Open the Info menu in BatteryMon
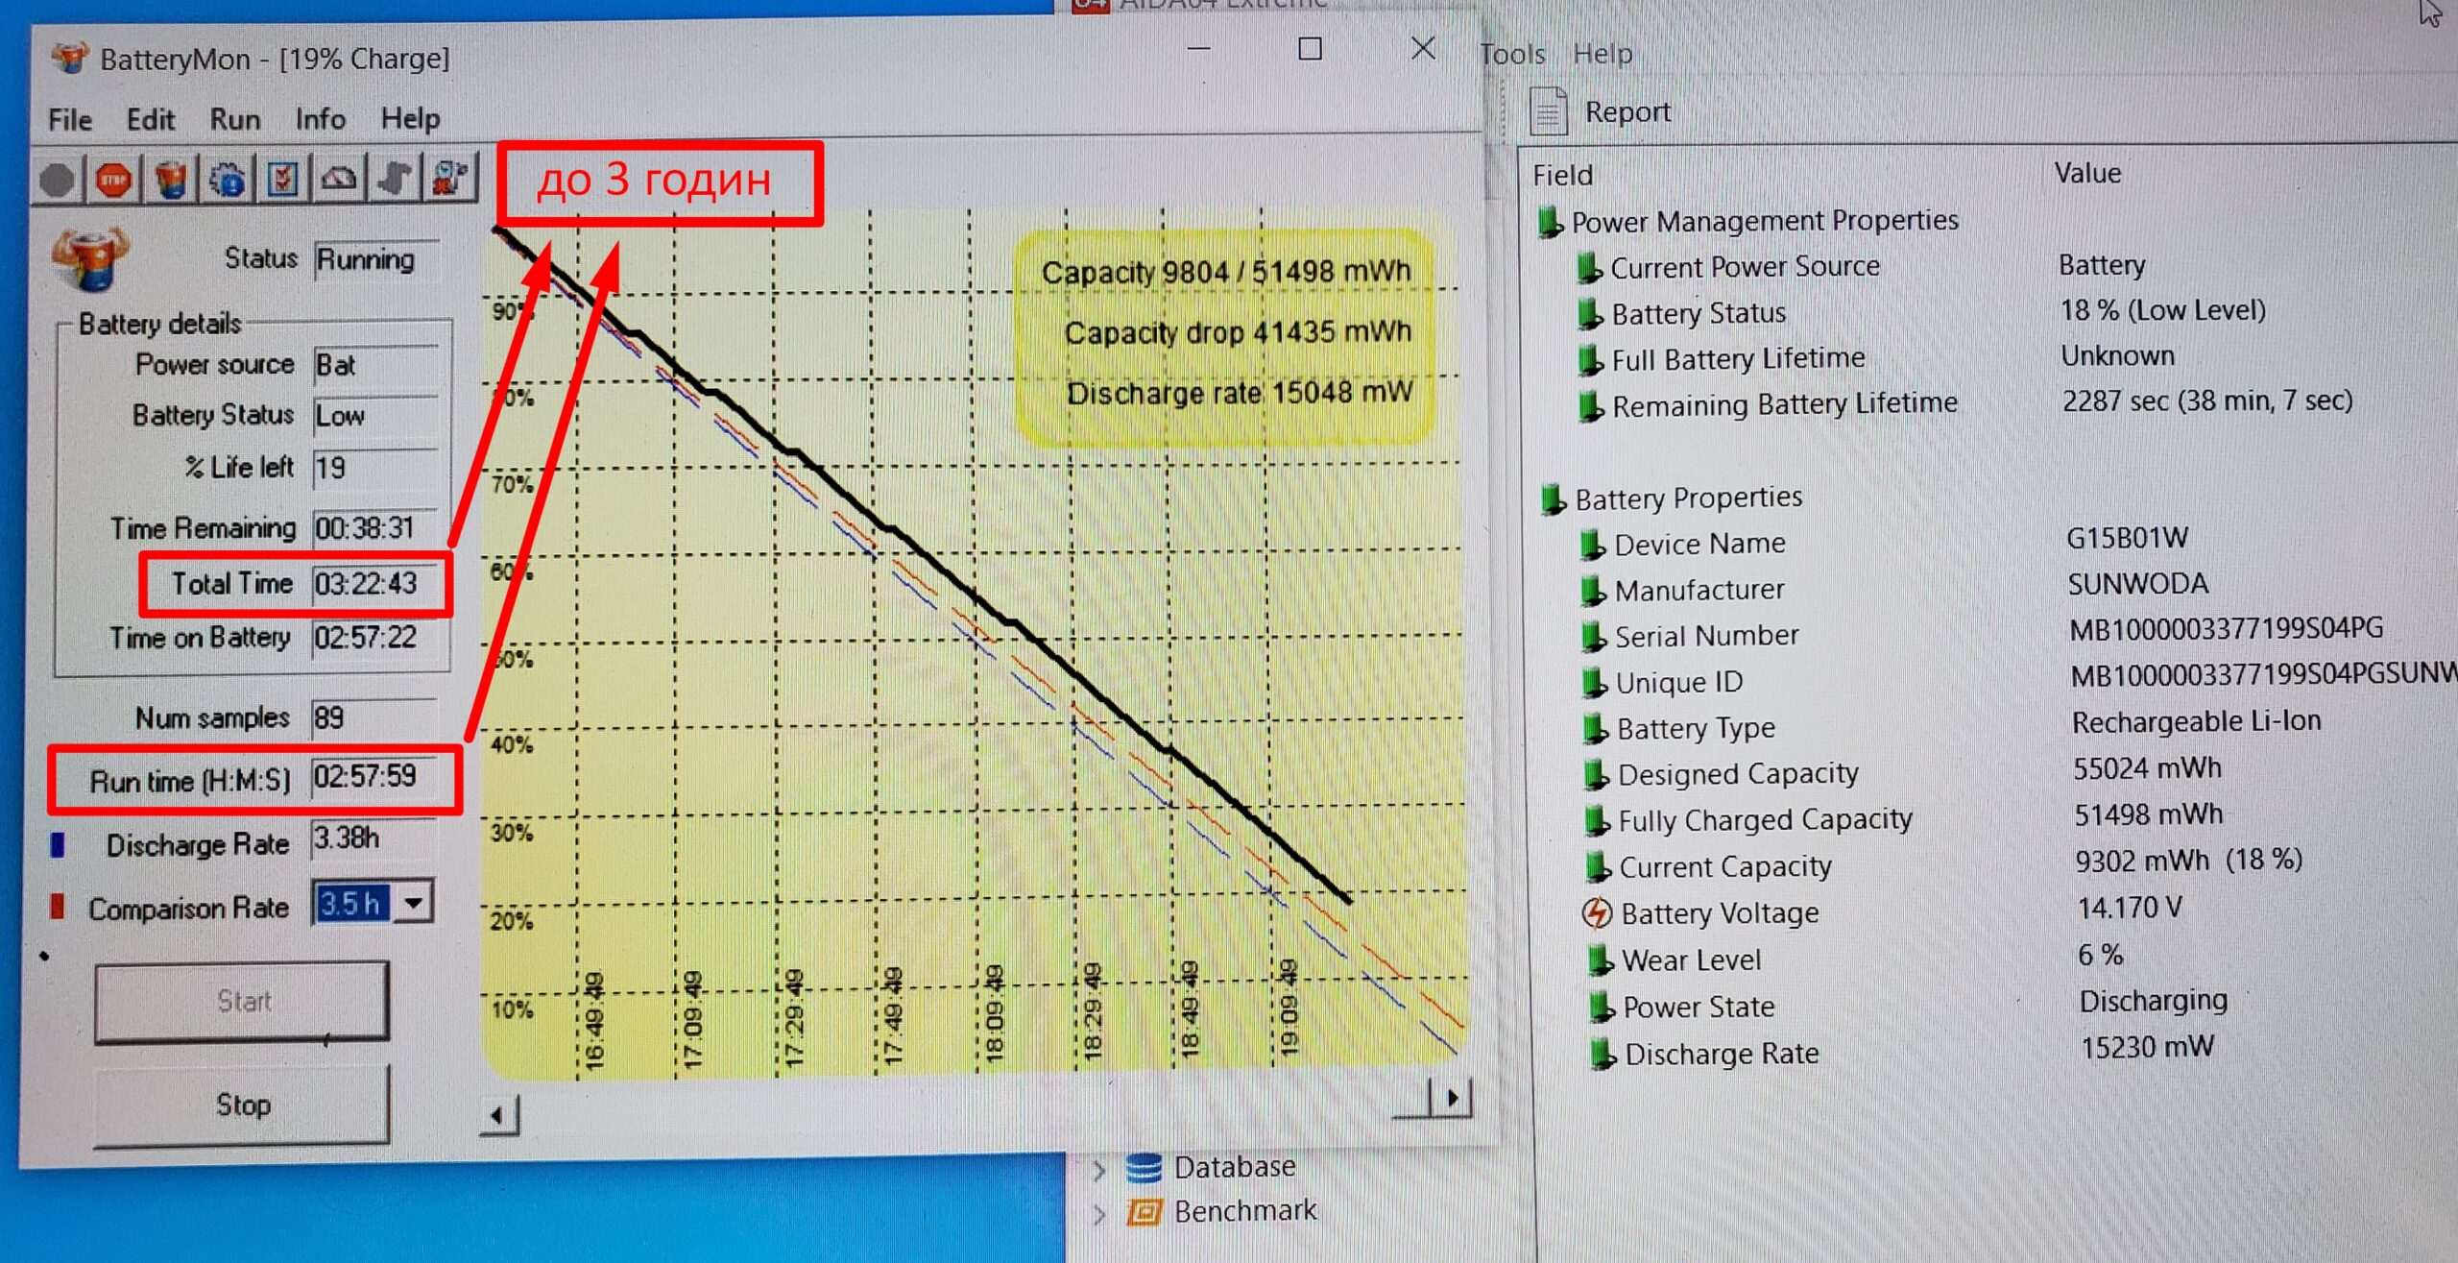This screenshot has width=2458, height=1263. [x=320, y=119]
